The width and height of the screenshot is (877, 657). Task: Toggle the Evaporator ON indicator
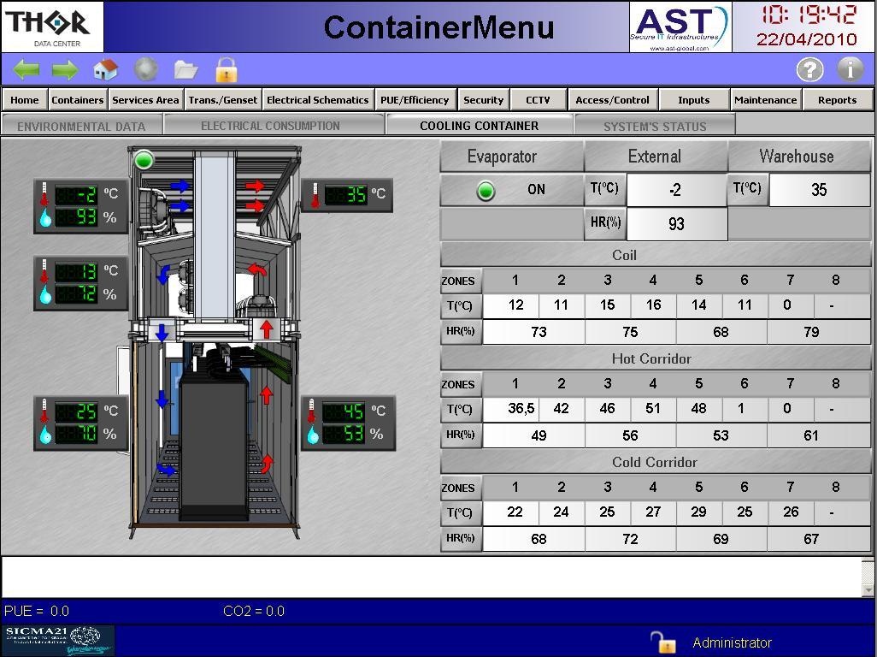tap(486, 191)
